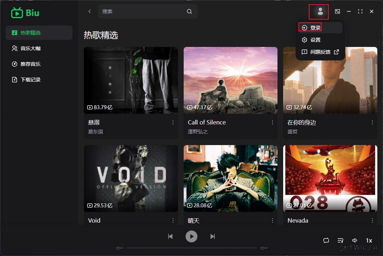Click the Biu logo
This screenshot has height=256, width=383.
[25, 13]
